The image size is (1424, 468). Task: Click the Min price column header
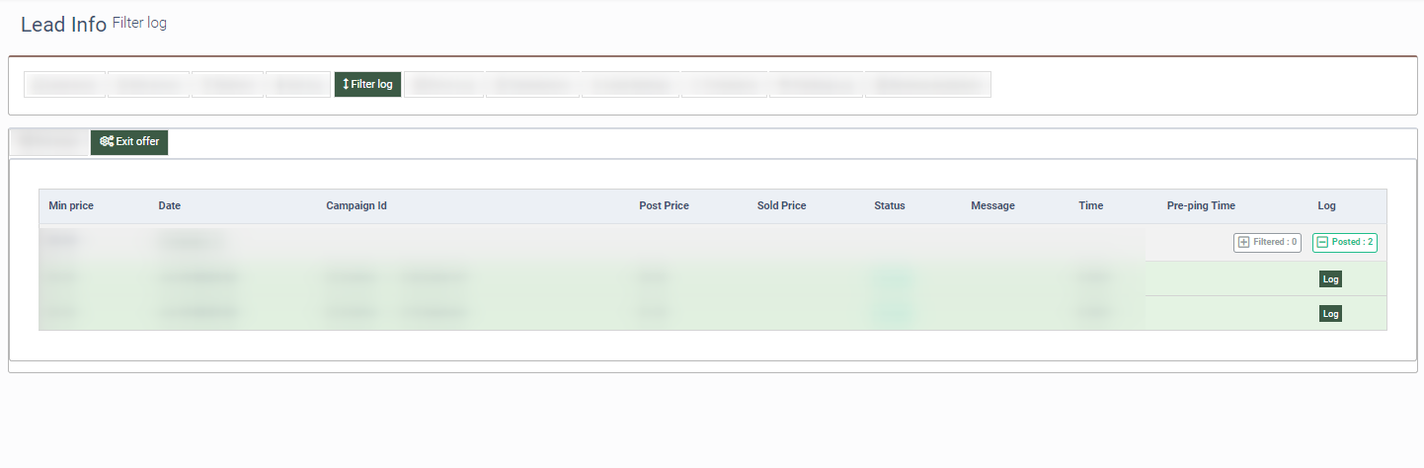pyautogui.click(x=71, y=206)
